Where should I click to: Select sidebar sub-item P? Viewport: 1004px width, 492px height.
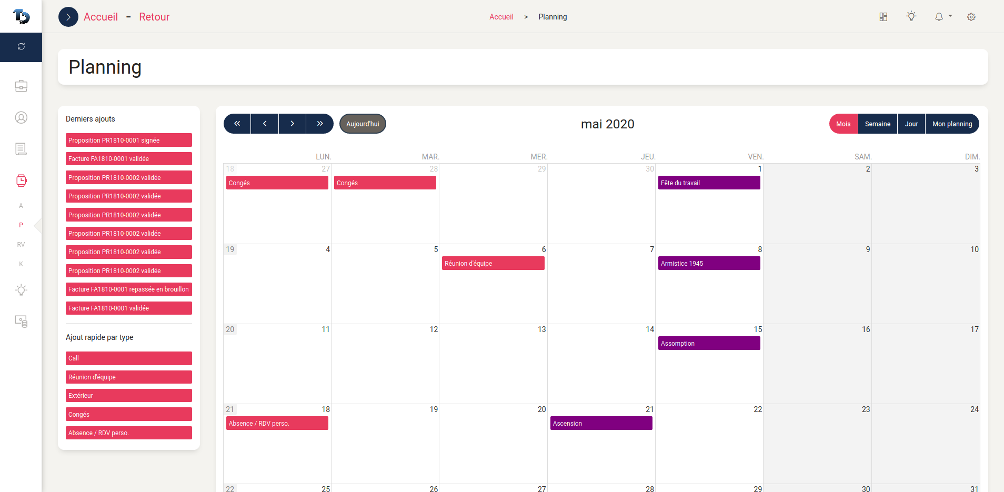pos(21,225)
